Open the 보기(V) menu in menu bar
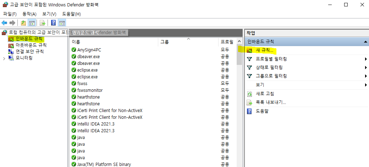The image size is (369, 167). coord(49,14)
